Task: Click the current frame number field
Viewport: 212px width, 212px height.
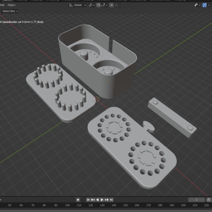Action: pyautogui.click(x=197, y=200)
